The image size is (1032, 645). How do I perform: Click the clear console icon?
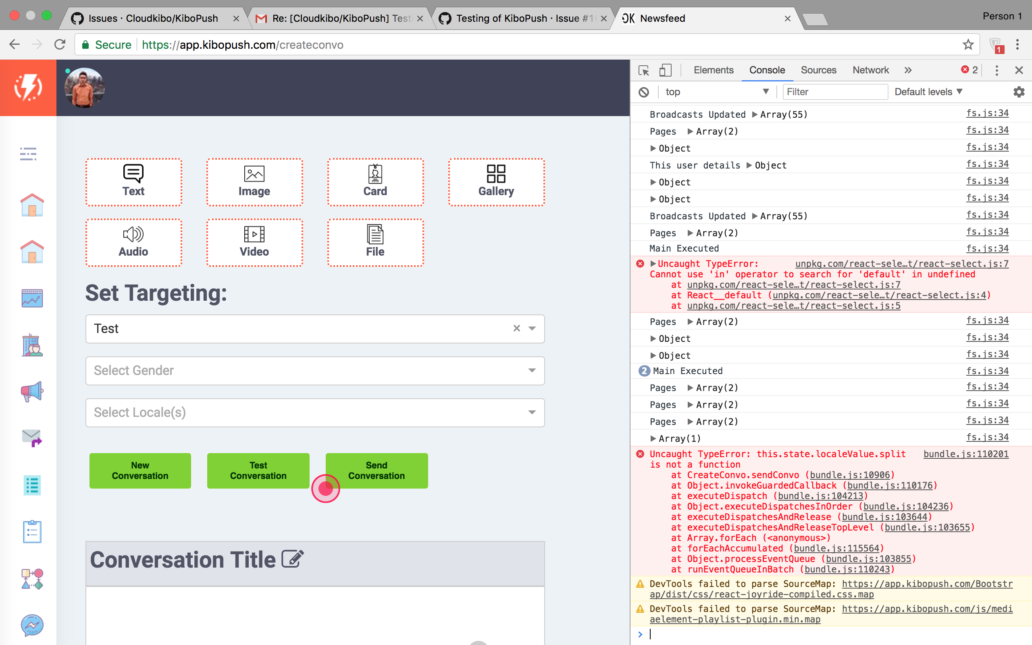tap(644, 92)
